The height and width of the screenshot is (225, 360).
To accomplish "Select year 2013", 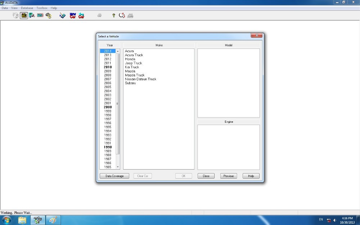I will [x=108, y=55].
